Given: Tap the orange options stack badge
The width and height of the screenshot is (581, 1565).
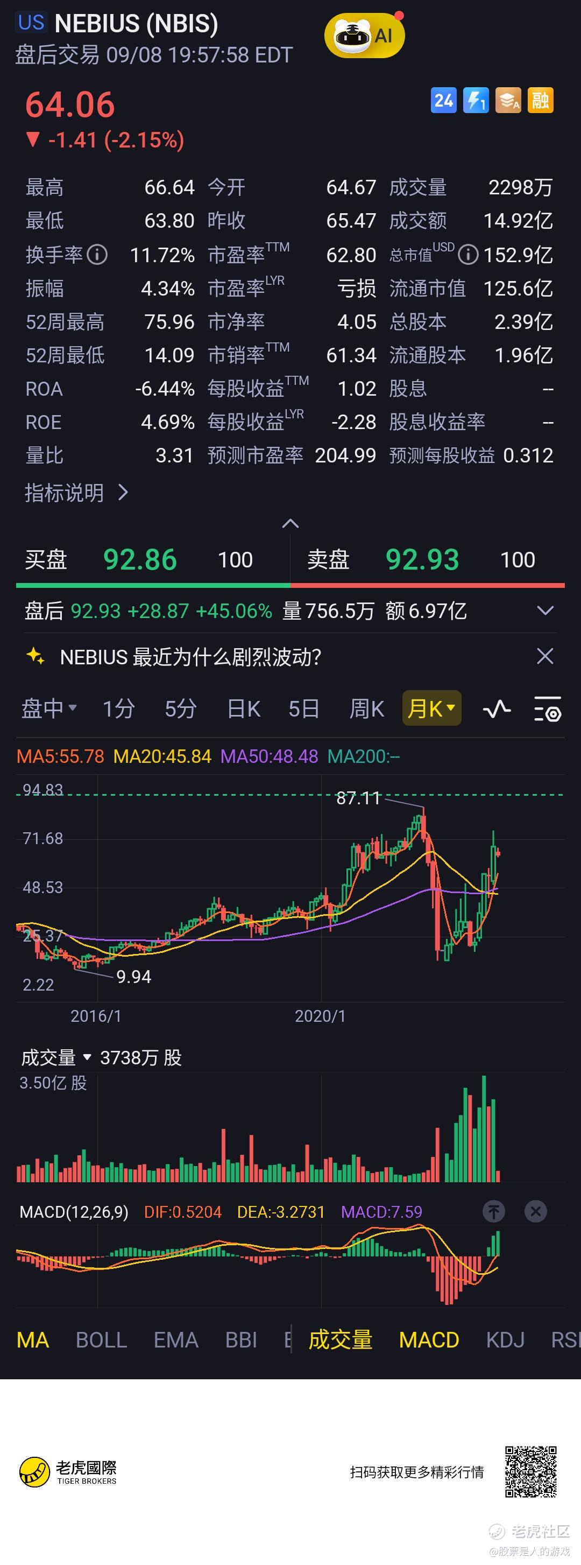Looking at the screenshot, I should tap(508, 100).
